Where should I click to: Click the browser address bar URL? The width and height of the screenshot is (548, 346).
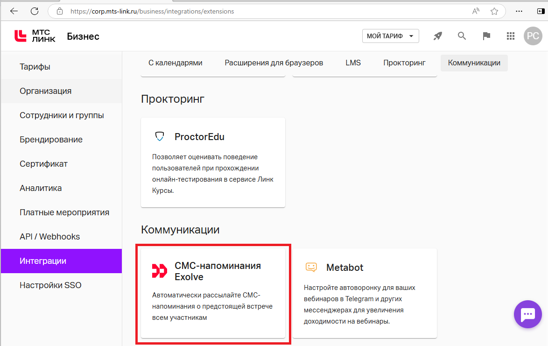click(x=152, y=11)
